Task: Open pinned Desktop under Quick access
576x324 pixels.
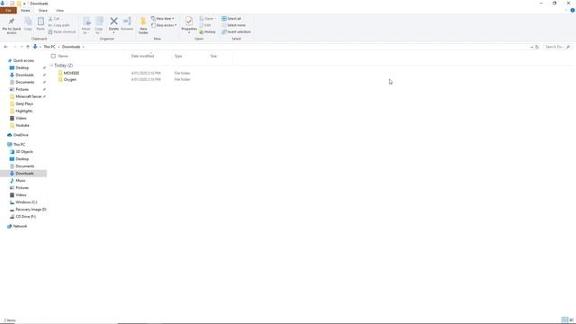Action: 22,67
